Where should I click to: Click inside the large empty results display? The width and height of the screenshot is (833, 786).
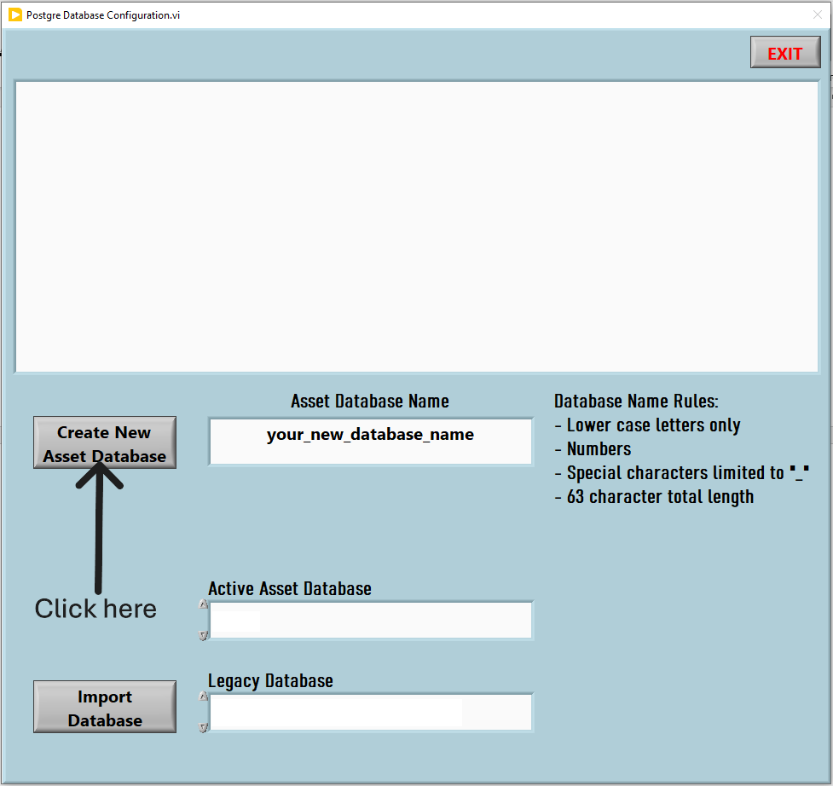click(416, 226)
